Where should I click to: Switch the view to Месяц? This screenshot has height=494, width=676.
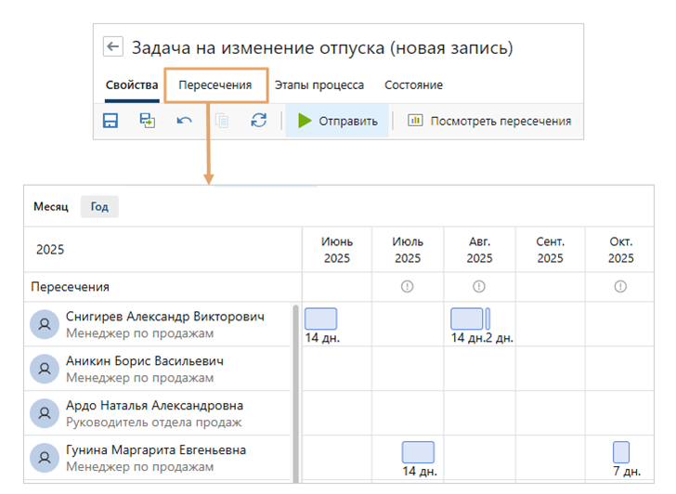(x=51, y=207)
